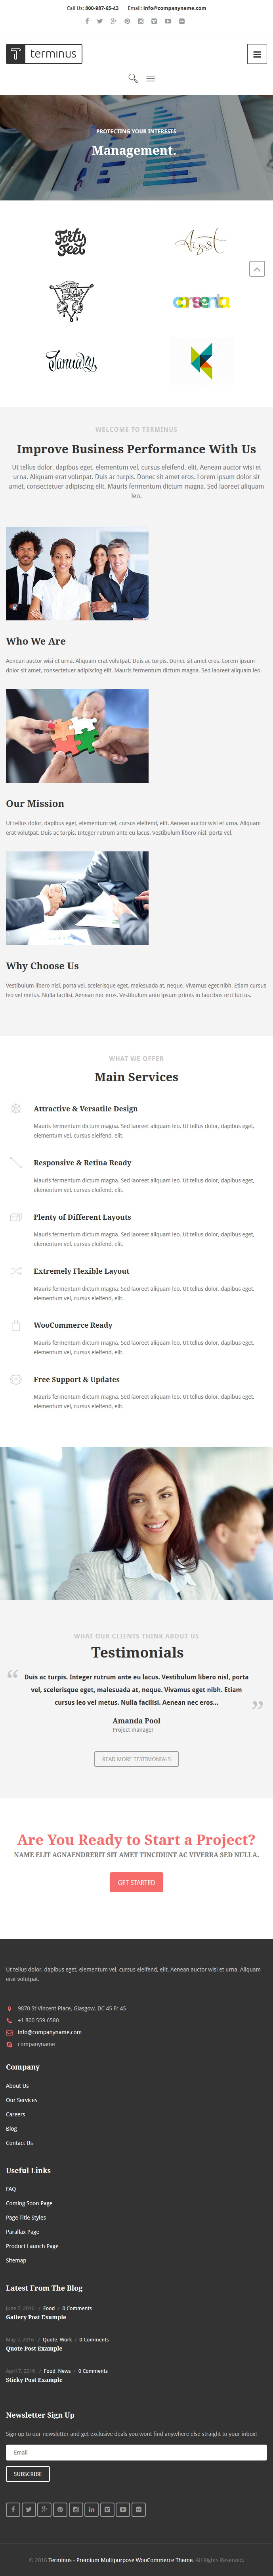This screenshot has height=2576, width=273.
Task: Click the back-to-top arrow button
Action: 257,269
